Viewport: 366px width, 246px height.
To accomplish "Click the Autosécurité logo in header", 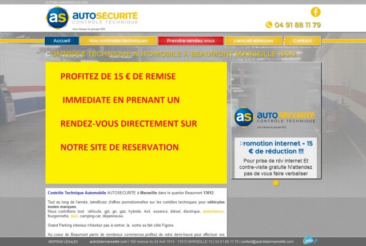I will pyautogui.click(x=91, y=18).
